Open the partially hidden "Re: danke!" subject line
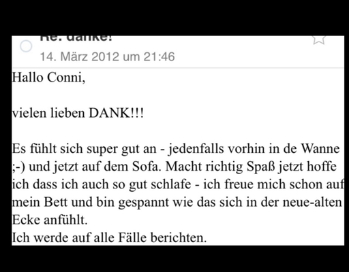 [x=76, y=39]
